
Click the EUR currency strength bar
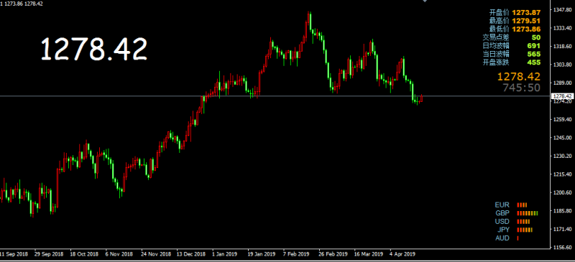[x=522, y=205]
